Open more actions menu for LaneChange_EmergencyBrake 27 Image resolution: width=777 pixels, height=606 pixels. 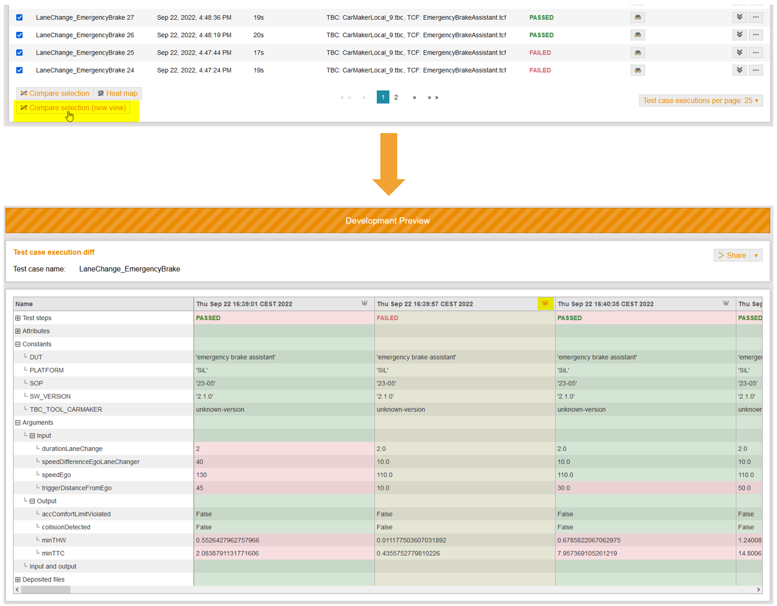tap(755, 17)
